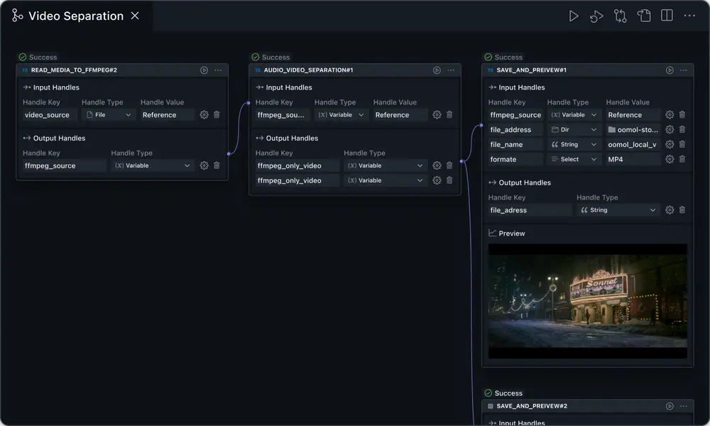Open the top-right more actions menu
Screen dimensions: 710x426
[x=689, y=16]
